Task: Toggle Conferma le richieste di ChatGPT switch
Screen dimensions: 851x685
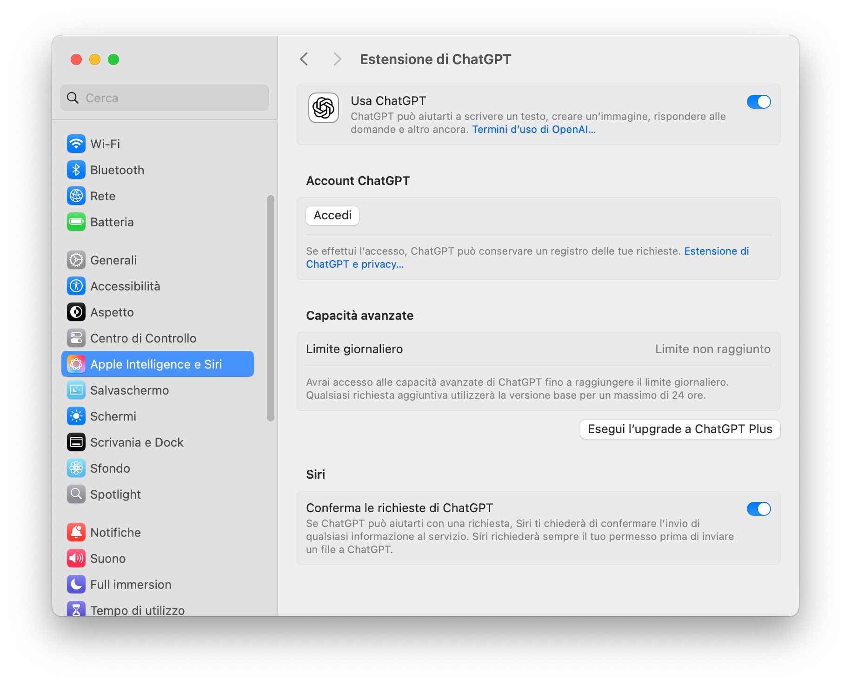Action: [x=759, y=509]
